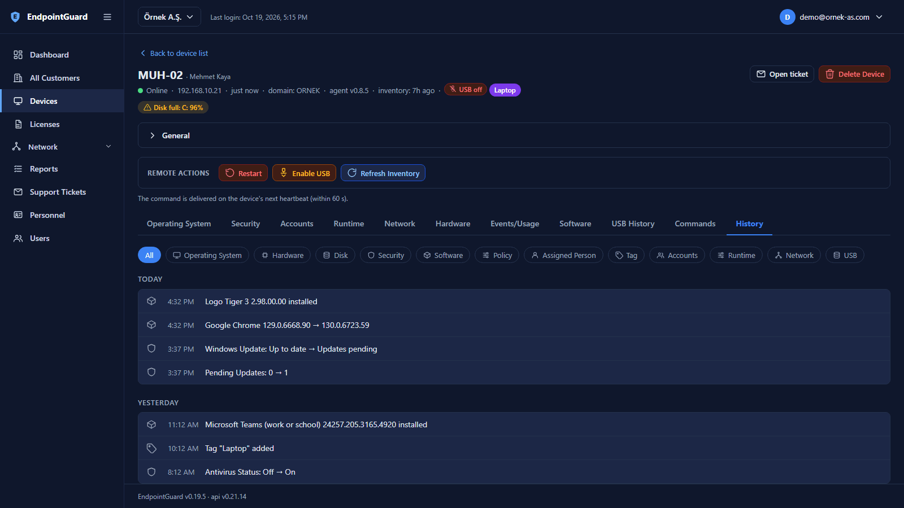The width and height of the screenshot is (904, 508).
Task: Click the Refresh Inventory button
Action: (x=383, y=173)
